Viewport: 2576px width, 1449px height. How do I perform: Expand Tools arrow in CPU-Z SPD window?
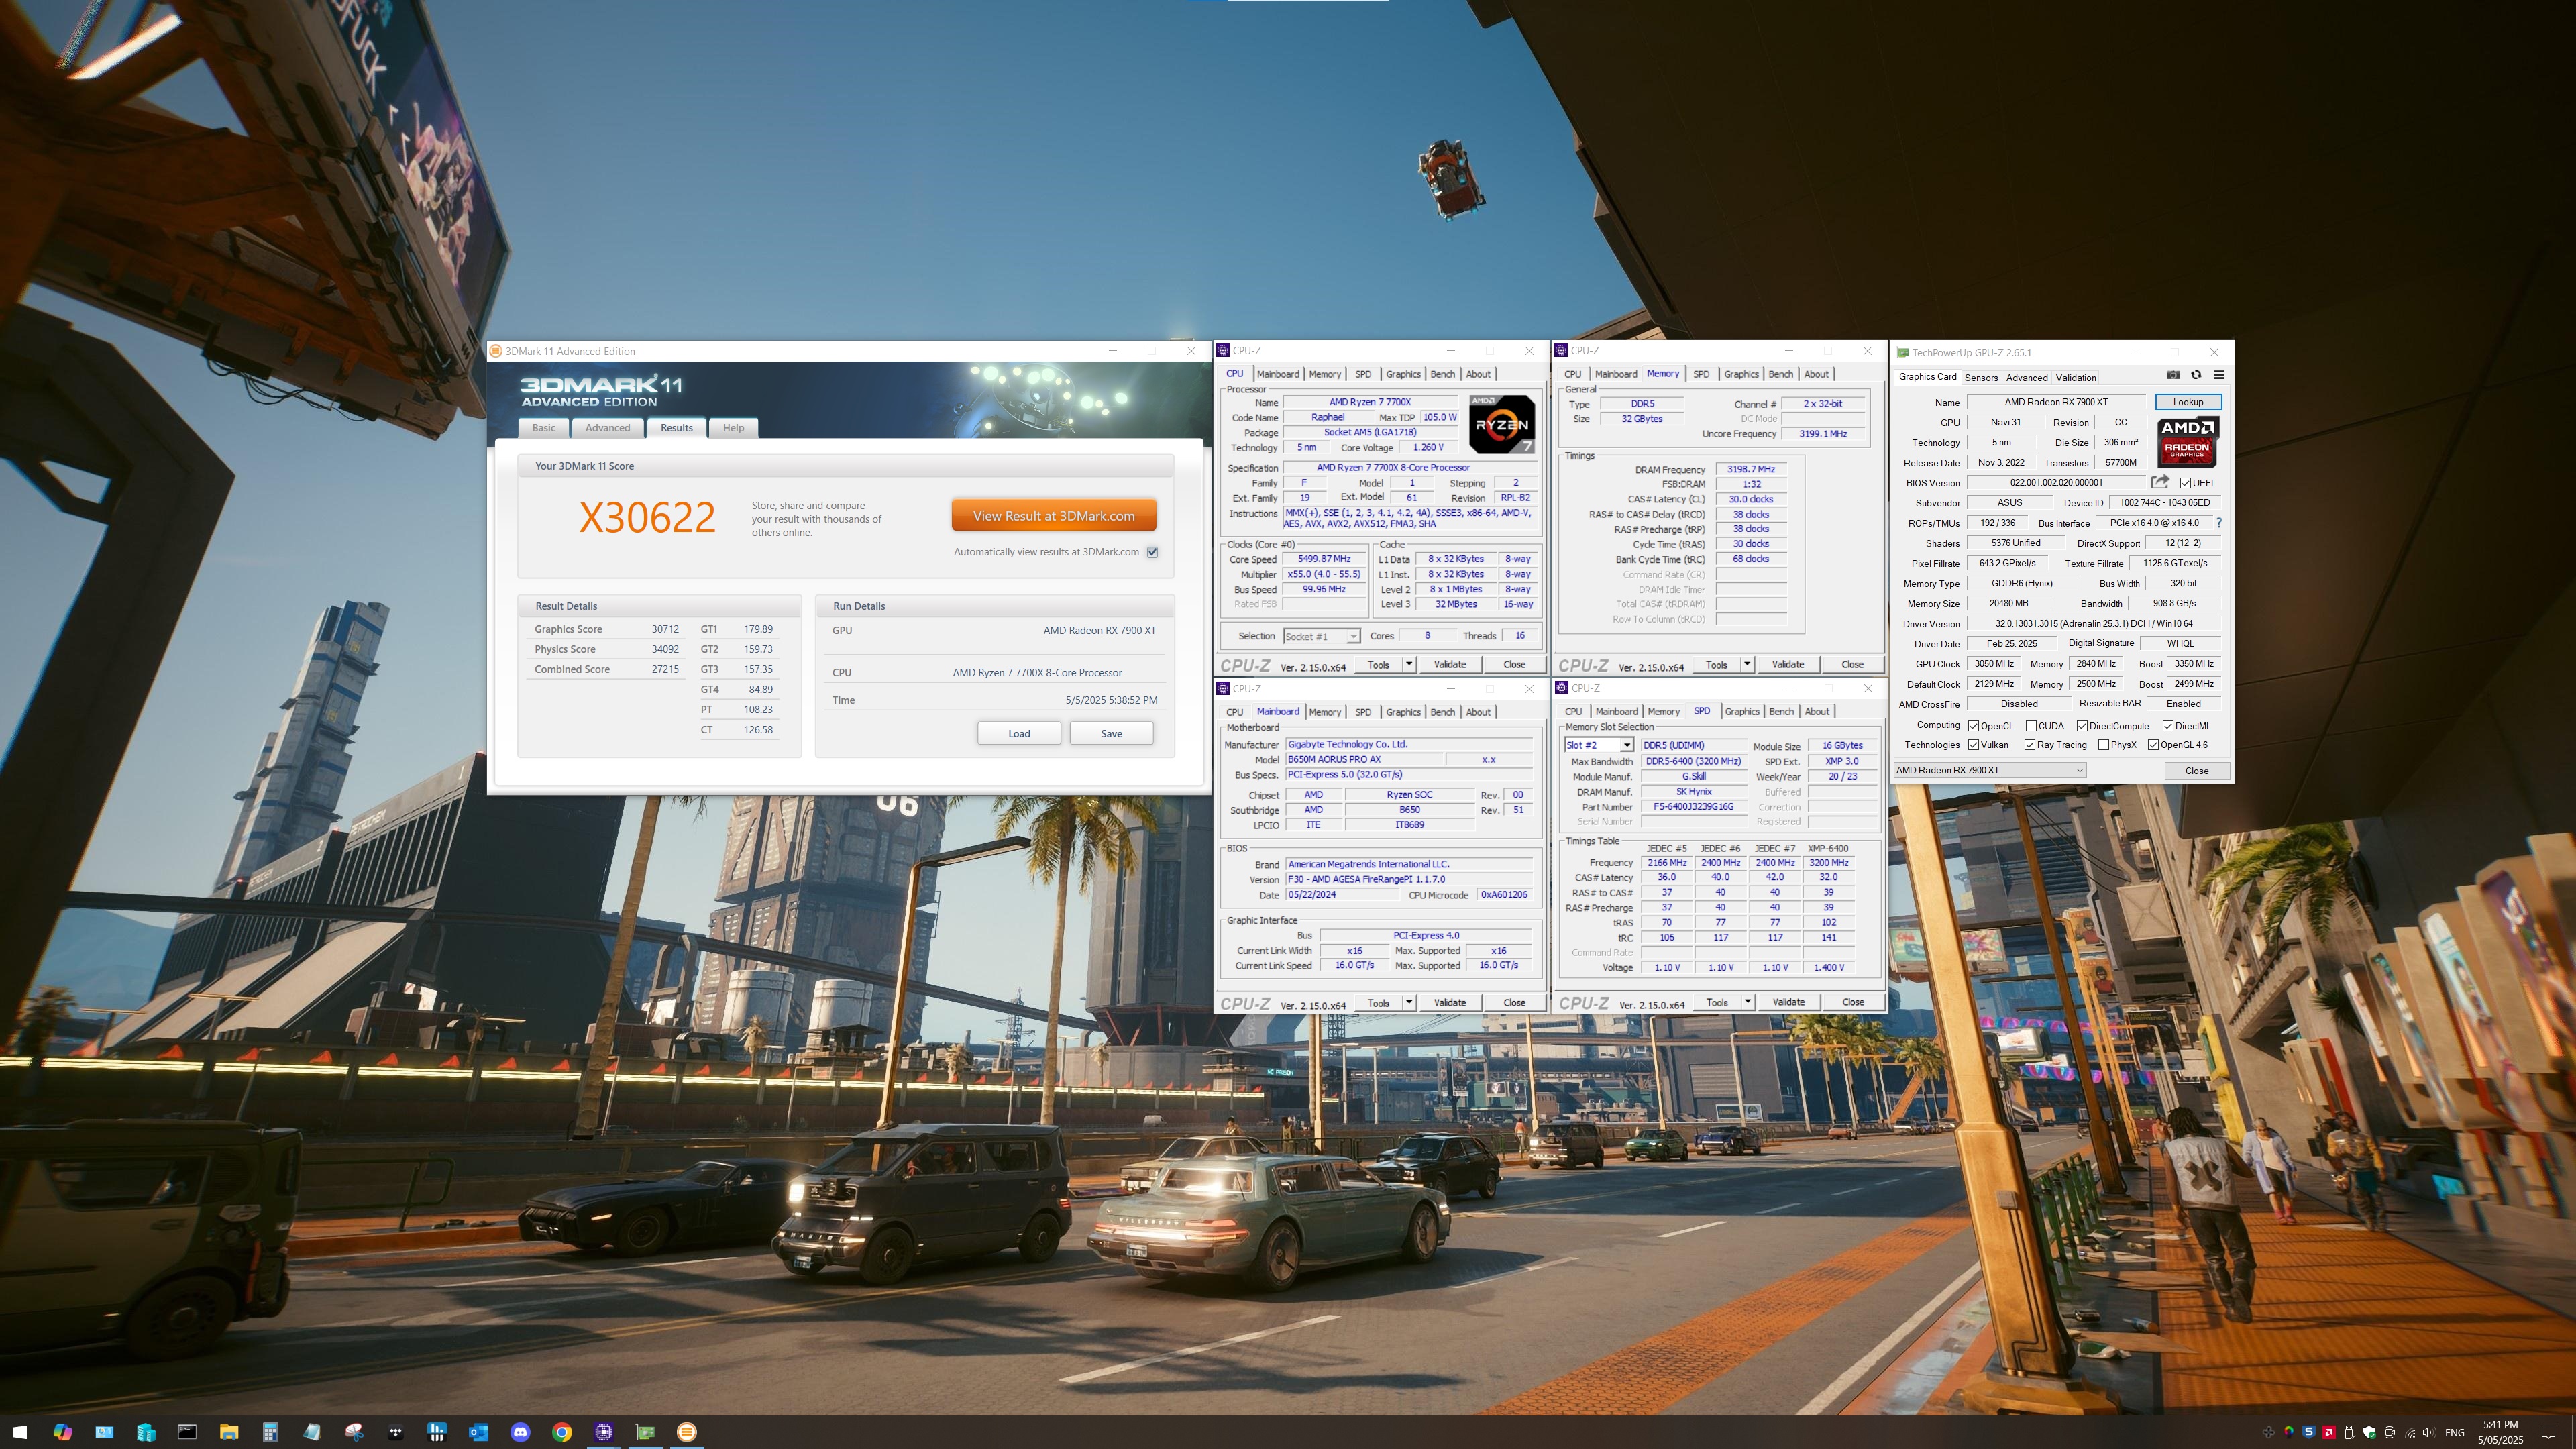click(1747, 1002)
